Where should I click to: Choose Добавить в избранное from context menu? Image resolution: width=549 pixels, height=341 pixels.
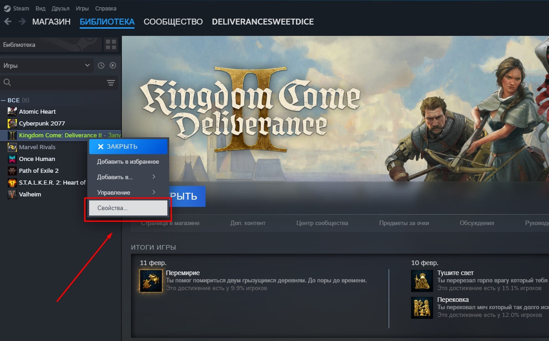click(x=128, y=162)
